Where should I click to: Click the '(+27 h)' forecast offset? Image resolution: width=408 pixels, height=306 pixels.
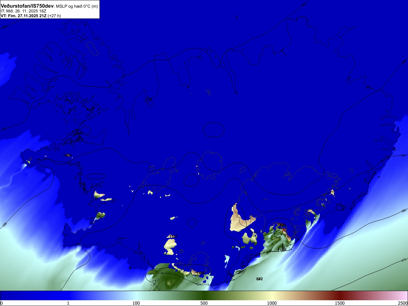[54, 16]
